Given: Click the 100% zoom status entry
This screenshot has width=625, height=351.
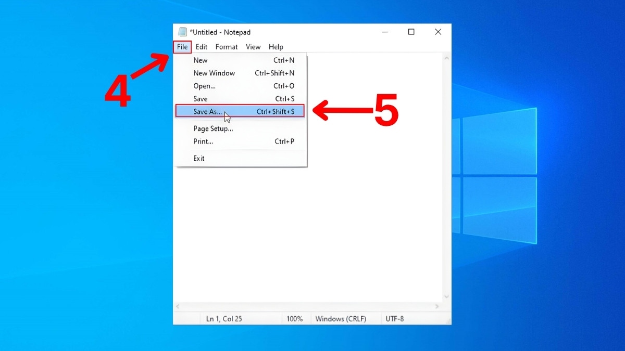Looking at the screenshot, I should coord(294,319).
